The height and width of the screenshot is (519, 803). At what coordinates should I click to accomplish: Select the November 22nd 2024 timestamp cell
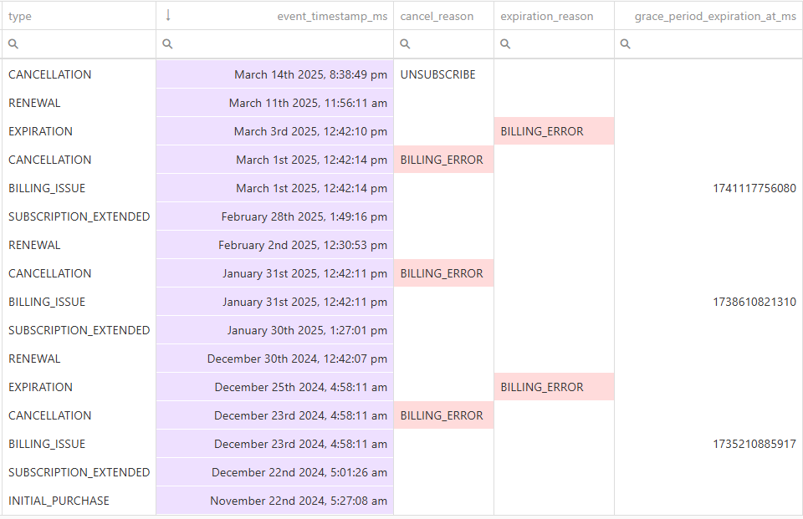point(275,501)
